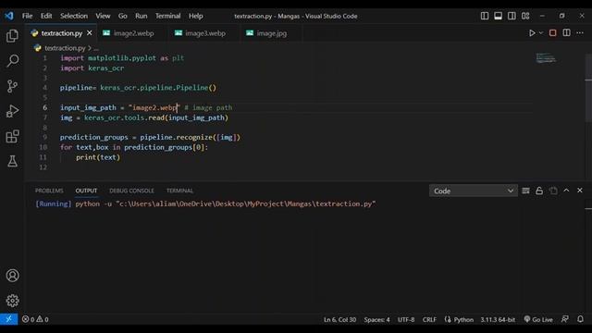Image resolution: width=592 pixels, height=333 pixels.
Task: Switch to the textraction.py tab
Action: coord(62,33)
